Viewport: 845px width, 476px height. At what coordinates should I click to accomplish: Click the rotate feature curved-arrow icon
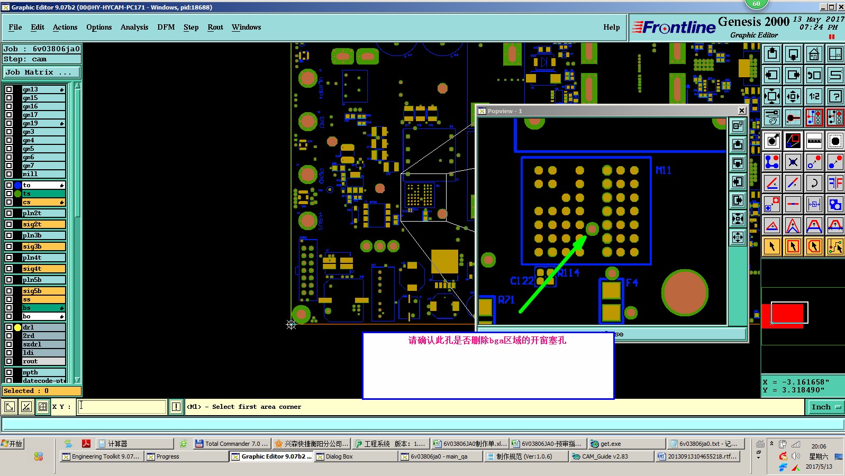pyautogui.click(x=814, y=183)
